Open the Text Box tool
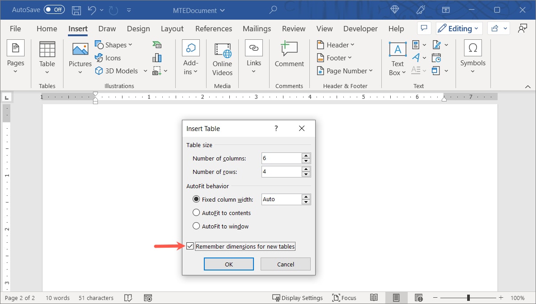The height and width of the screenshot is (304, 536). (397, 57)
